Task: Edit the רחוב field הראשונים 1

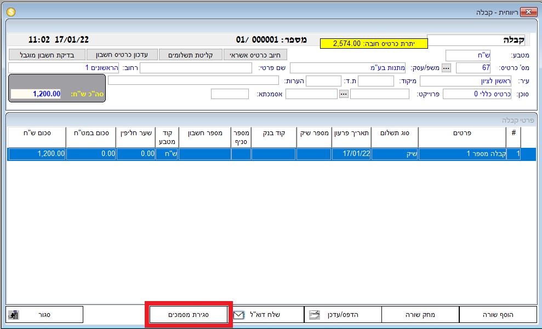Action: [x=64, y=68]
